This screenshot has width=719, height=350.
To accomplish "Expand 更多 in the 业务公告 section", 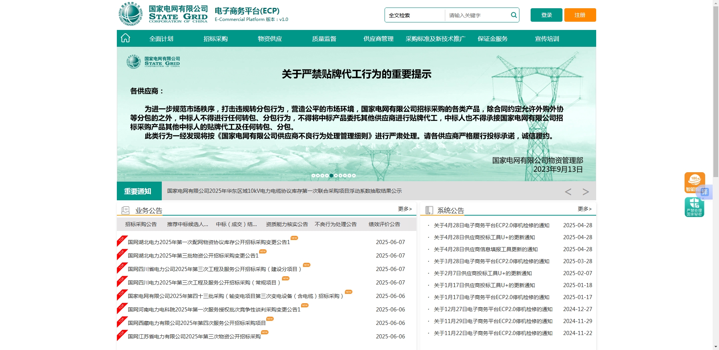I will pos(404,209).
